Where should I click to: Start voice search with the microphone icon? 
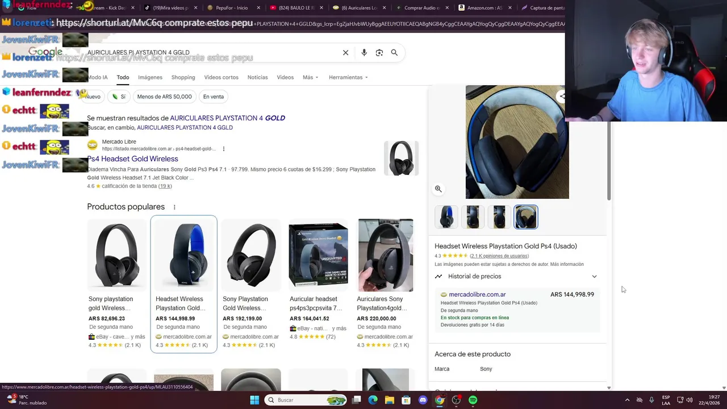coord(364,52)
